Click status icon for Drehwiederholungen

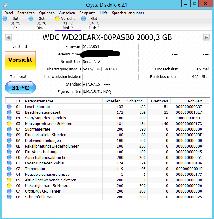(x=9, y=140)
